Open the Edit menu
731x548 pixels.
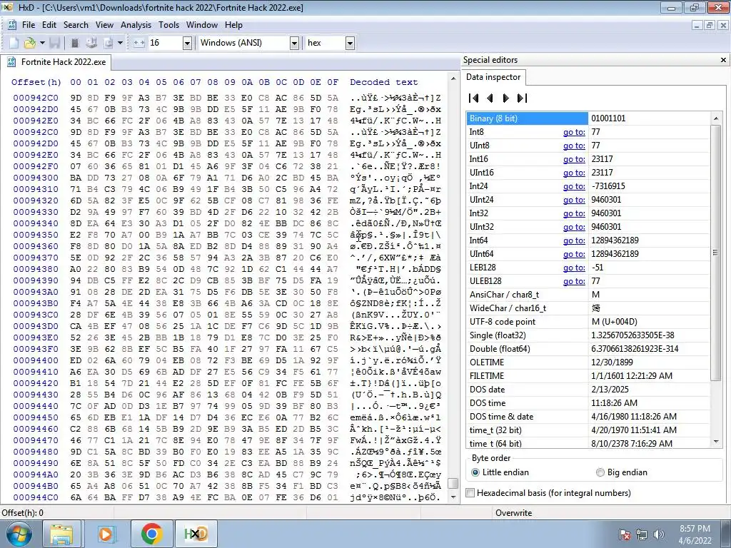[49, 25]
